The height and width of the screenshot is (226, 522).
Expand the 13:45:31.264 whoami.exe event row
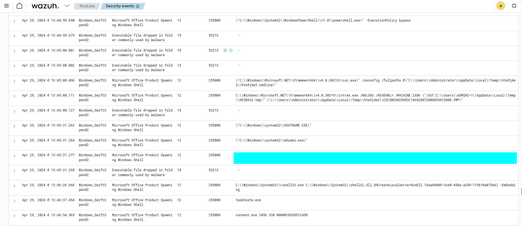click(x=14, y=141)
